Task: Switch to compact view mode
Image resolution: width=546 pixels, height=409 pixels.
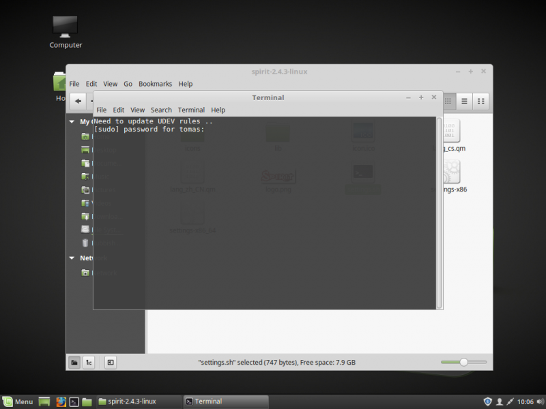Action: point(480,101)
